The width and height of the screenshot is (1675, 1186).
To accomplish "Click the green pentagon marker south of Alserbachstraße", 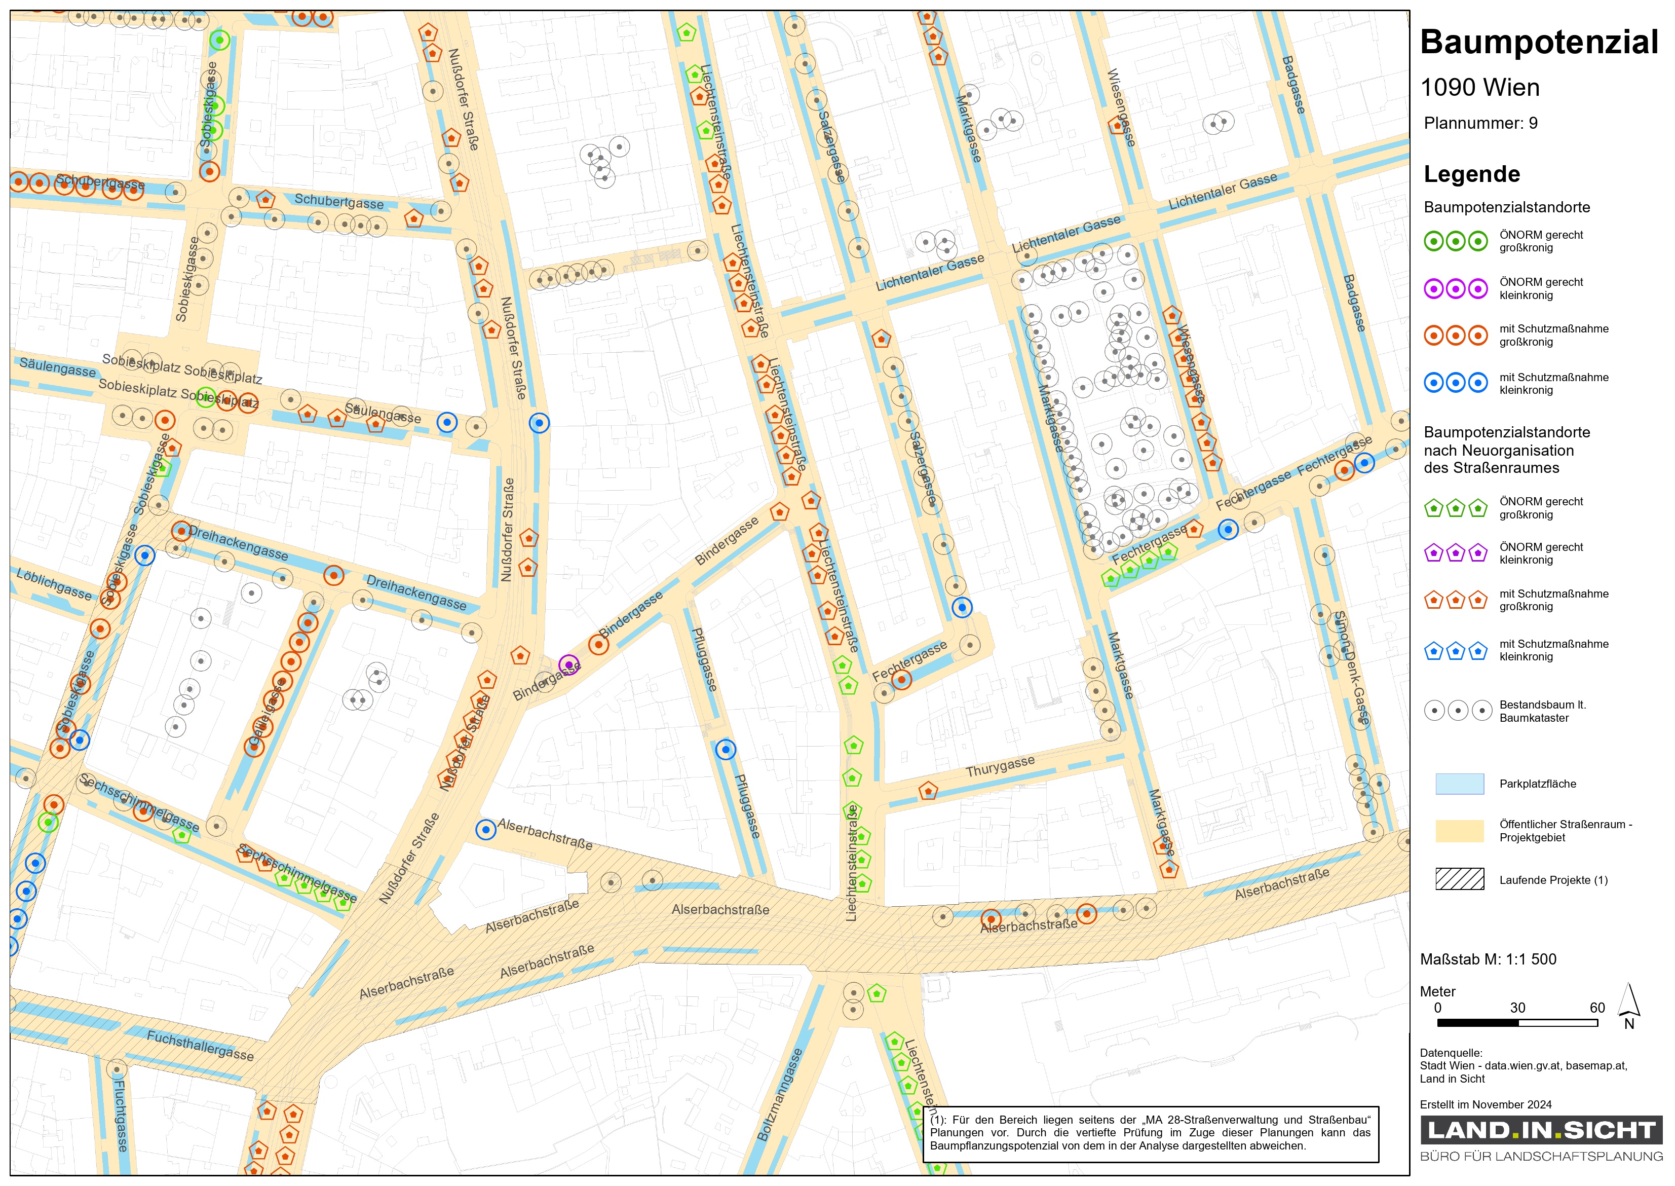I will (x=877, y=993).
